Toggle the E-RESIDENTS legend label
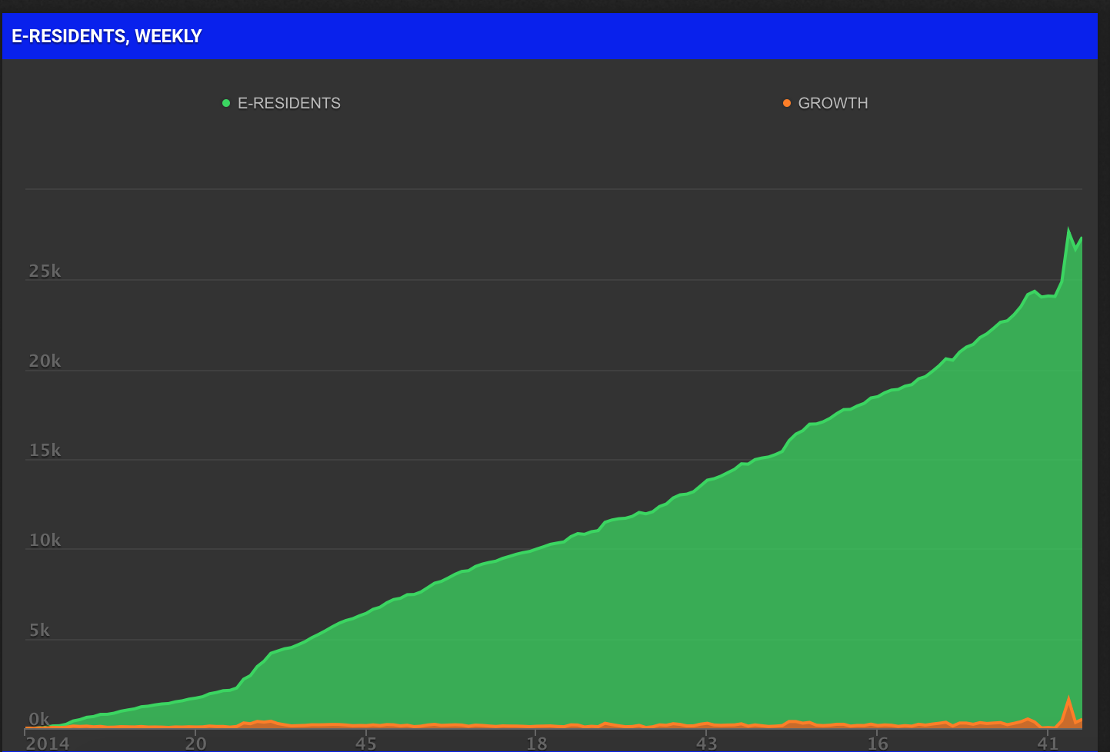 [x=288, y=103]
